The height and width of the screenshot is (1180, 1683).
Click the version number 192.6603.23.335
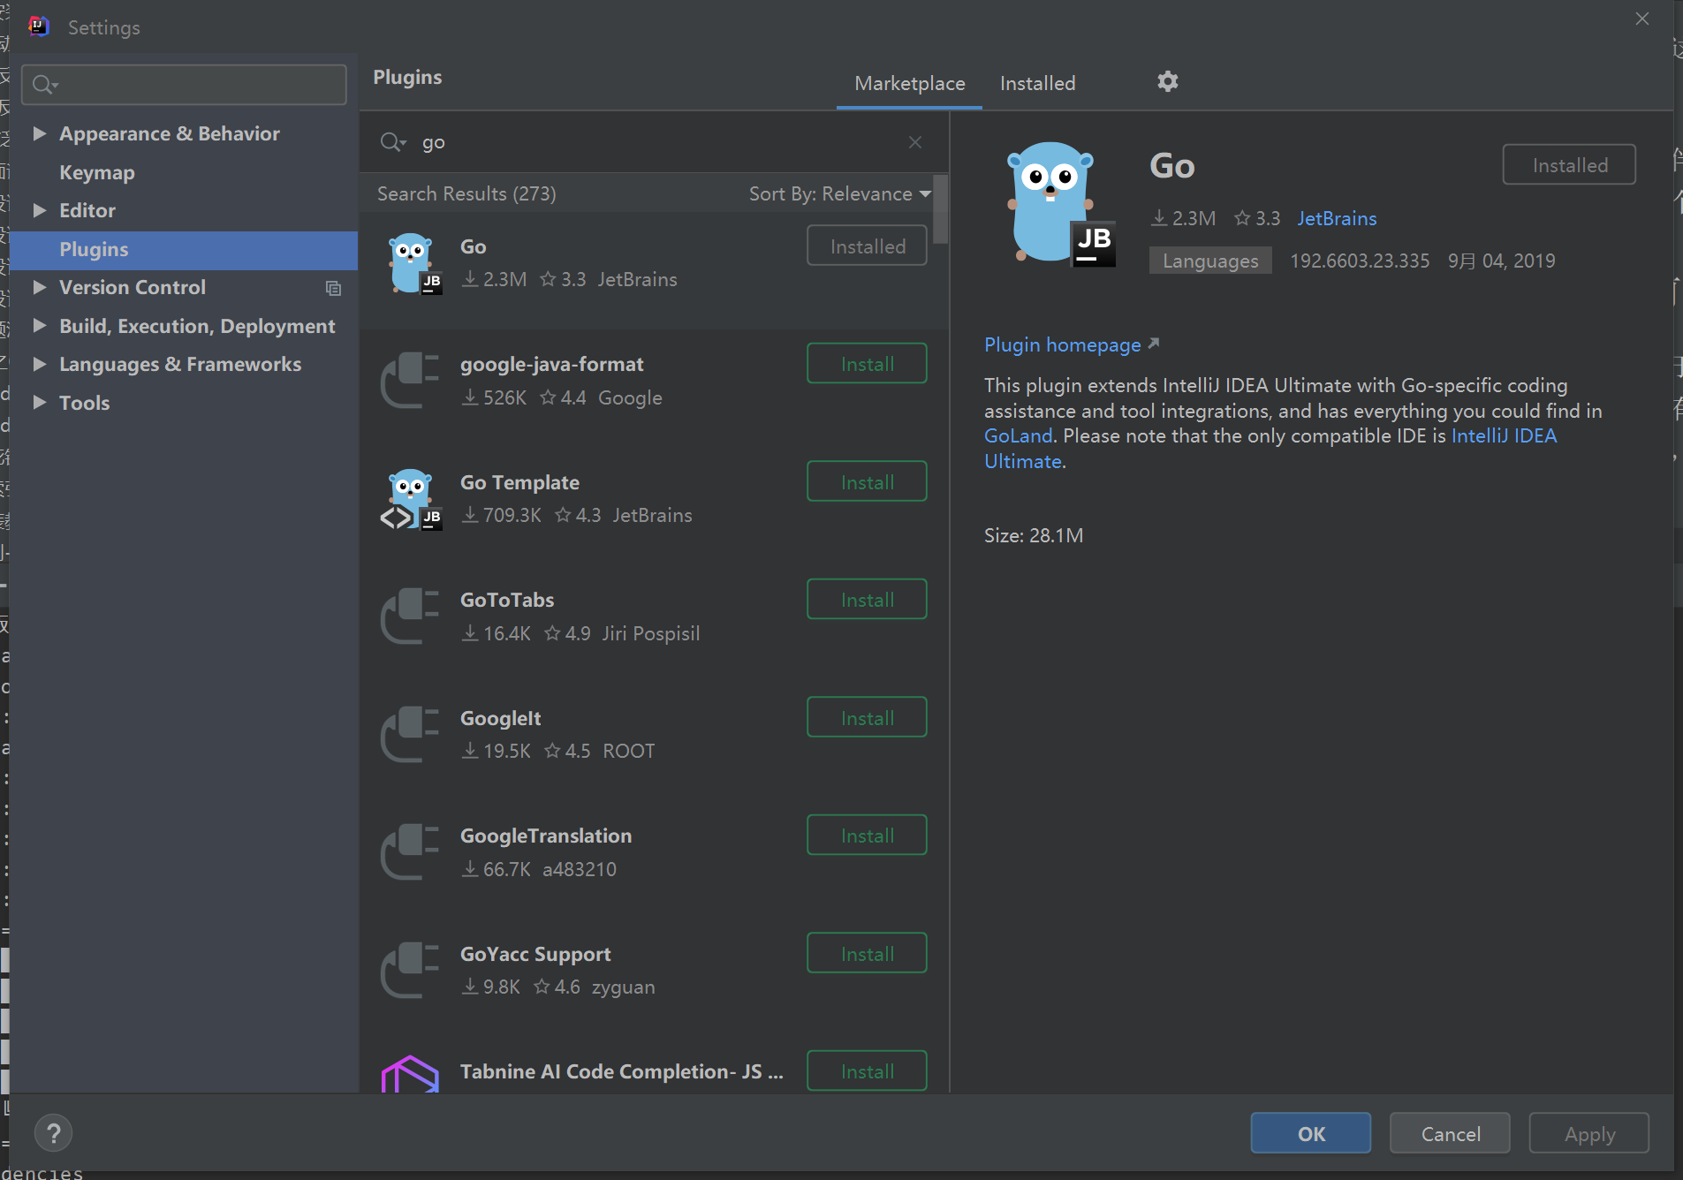(x=1360, y=261)
